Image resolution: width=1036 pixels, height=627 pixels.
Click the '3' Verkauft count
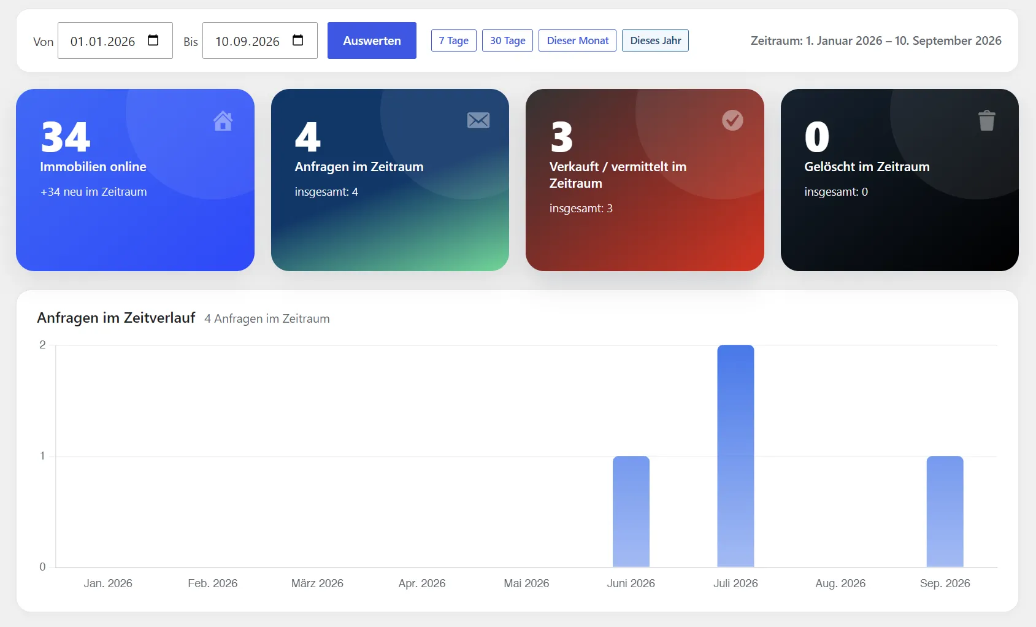pyautogui.click(x=562, y=137)
